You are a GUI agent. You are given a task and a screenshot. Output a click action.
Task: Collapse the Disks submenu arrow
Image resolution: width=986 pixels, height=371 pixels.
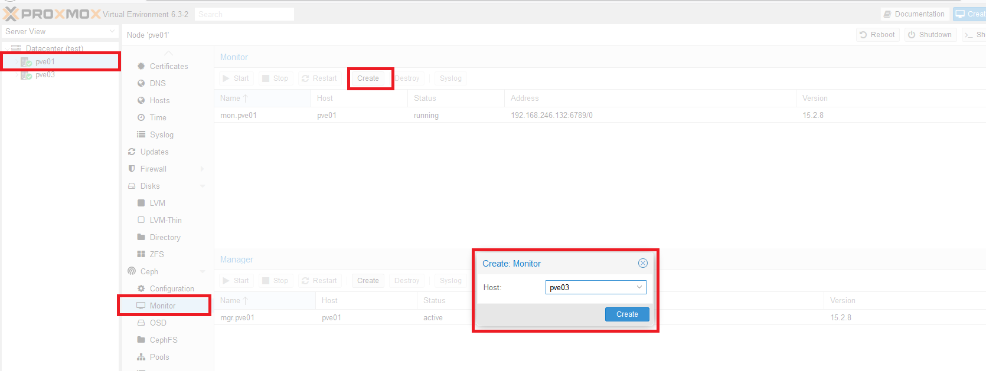tap(203, 186)
